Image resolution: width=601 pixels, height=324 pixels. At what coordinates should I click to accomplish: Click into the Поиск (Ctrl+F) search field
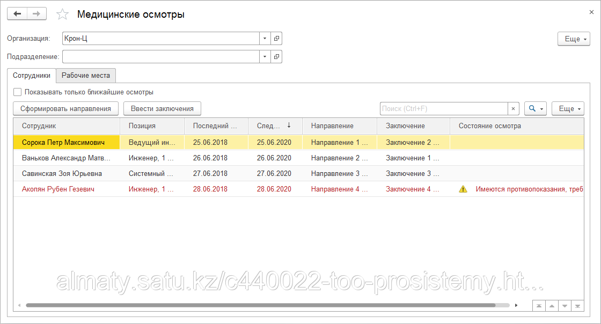[443, 109]
